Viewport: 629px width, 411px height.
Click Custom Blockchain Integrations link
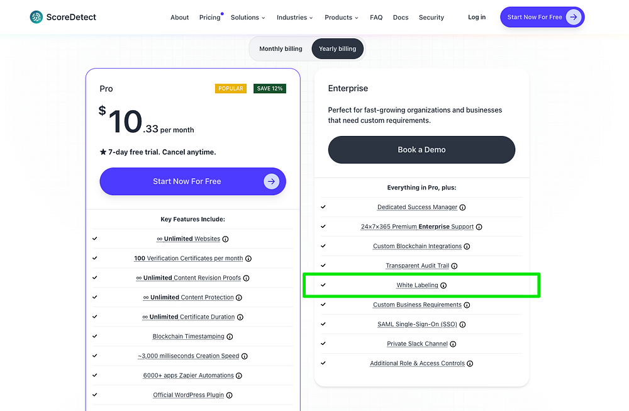(x=417, y=246)
